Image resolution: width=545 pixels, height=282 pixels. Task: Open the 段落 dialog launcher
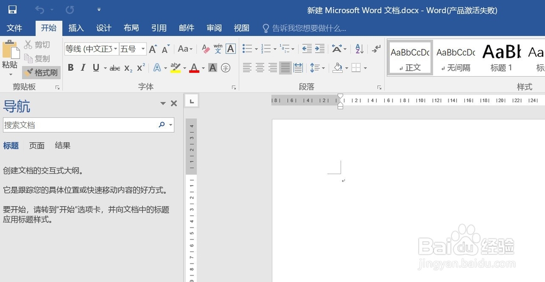379,88
